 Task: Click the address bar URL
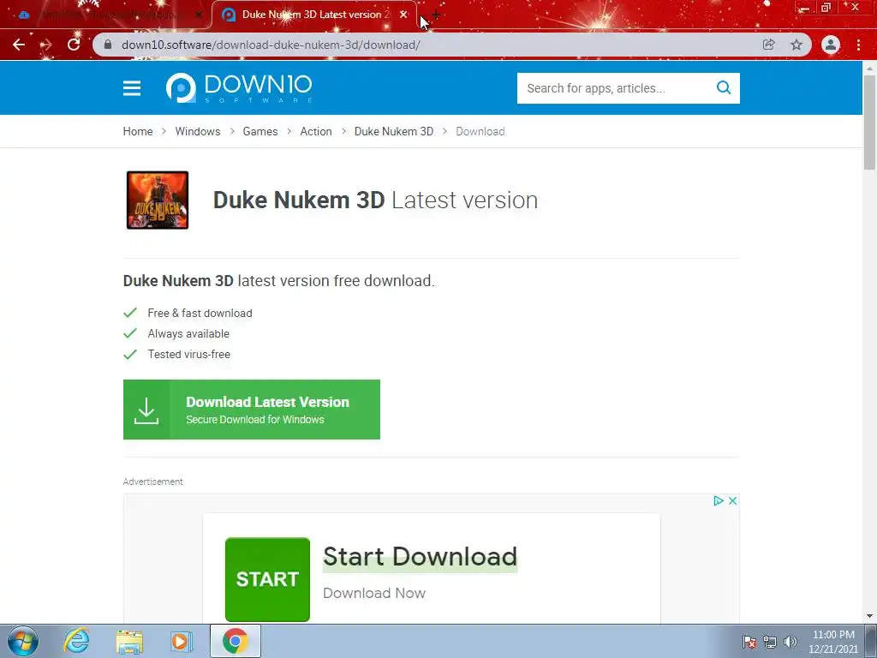[271, 45]
